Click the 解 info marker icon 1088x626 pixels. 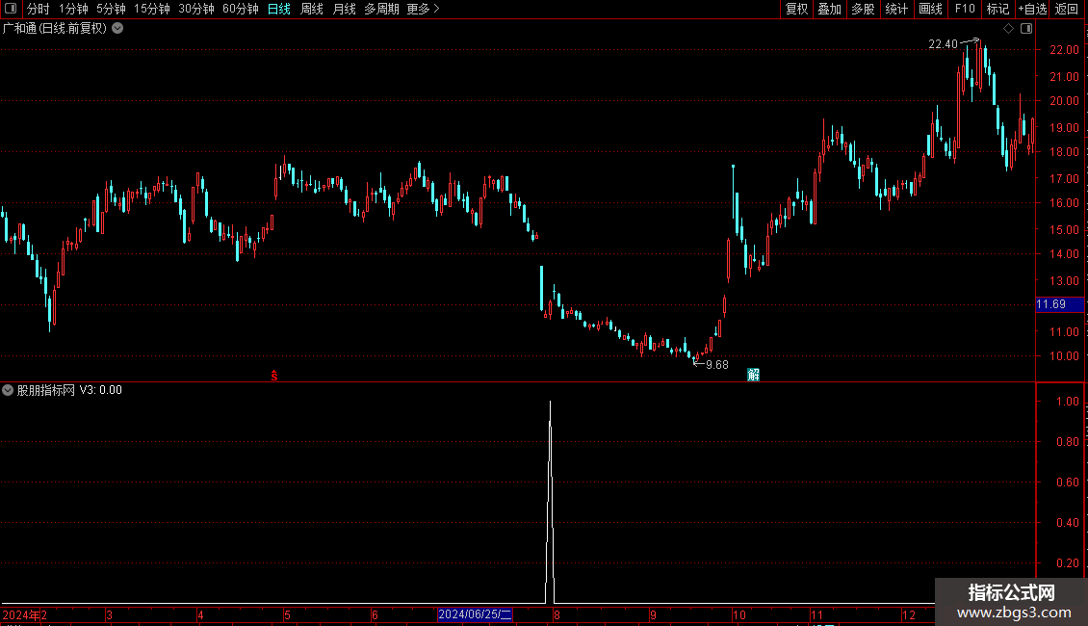point(754,375)
